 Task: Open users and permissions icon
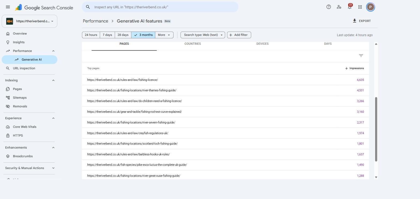tap(339, 7)
